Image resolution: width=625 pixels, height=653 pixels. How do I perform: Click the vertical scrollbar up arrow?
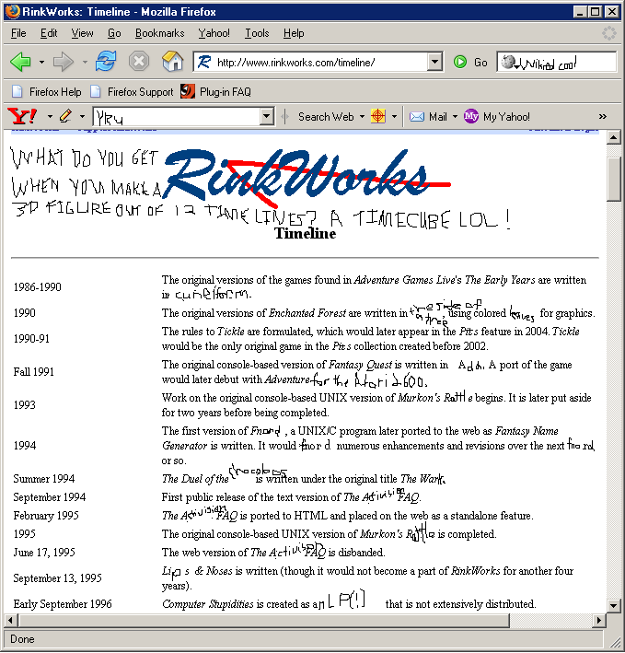click(x=614, y=137)
